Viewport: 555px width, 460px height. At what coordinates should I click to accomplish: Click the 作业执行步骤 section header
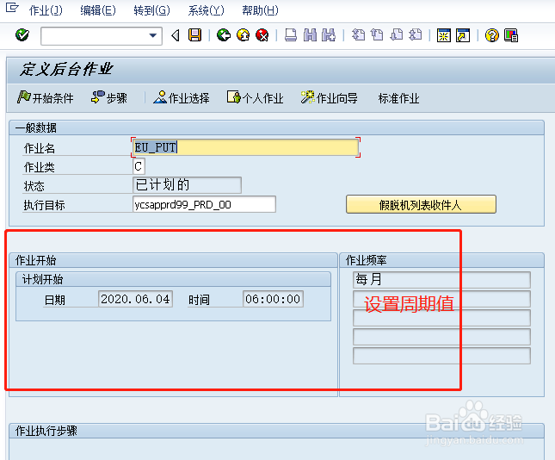pos(276,431)
